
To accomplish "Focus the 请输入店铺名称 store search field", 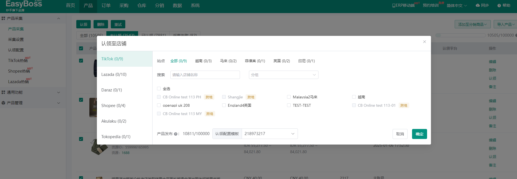I will point(205,75).
